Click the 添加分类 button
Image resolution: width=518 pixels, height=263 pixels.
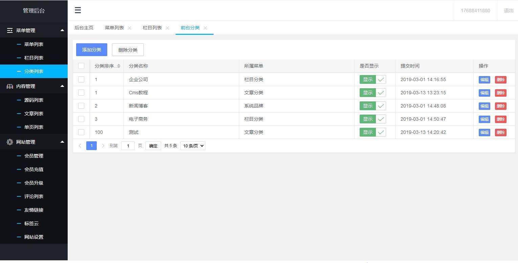point(91,49)
